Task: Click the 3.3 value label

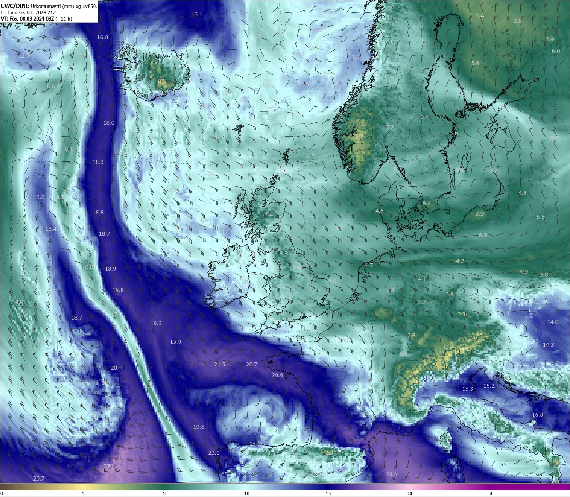Action: tap(461, 315)
